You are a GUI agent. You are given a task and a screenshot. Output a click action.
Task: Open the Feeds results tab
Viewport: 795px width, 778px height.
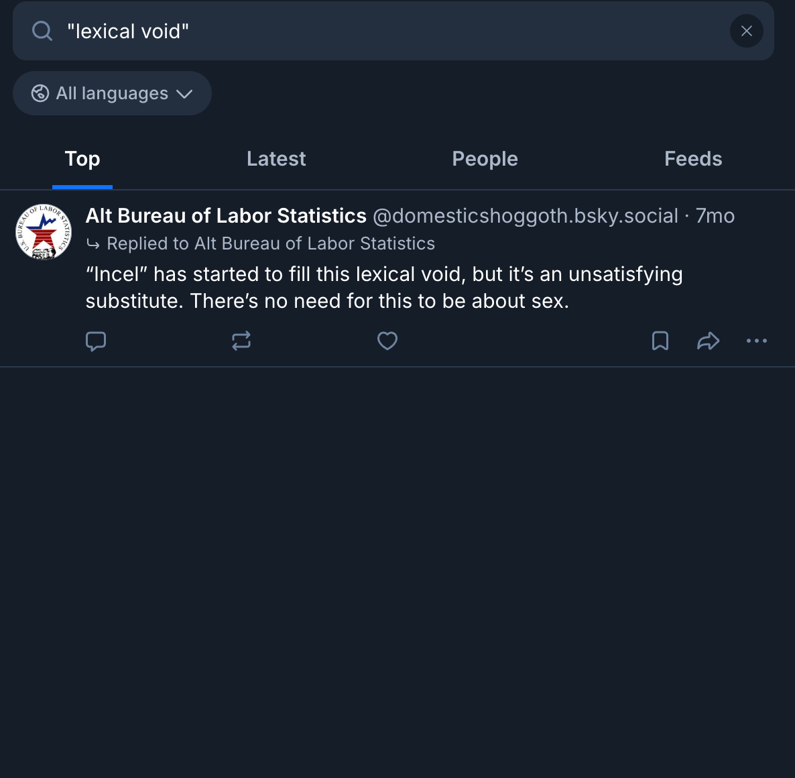coord(693,159)
